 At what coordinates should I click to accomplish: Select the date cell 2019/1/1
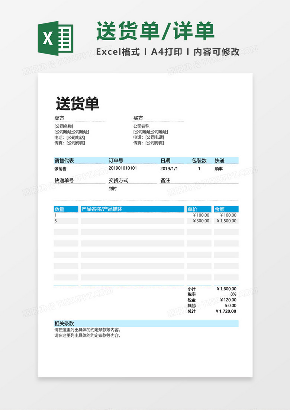pyautogui.click(x=169, y=169)
